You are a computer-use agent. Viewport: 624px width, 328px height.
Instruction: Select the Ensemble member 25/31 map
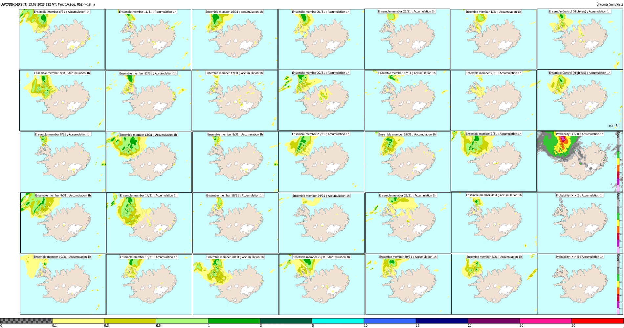click(x=322, y=284)
